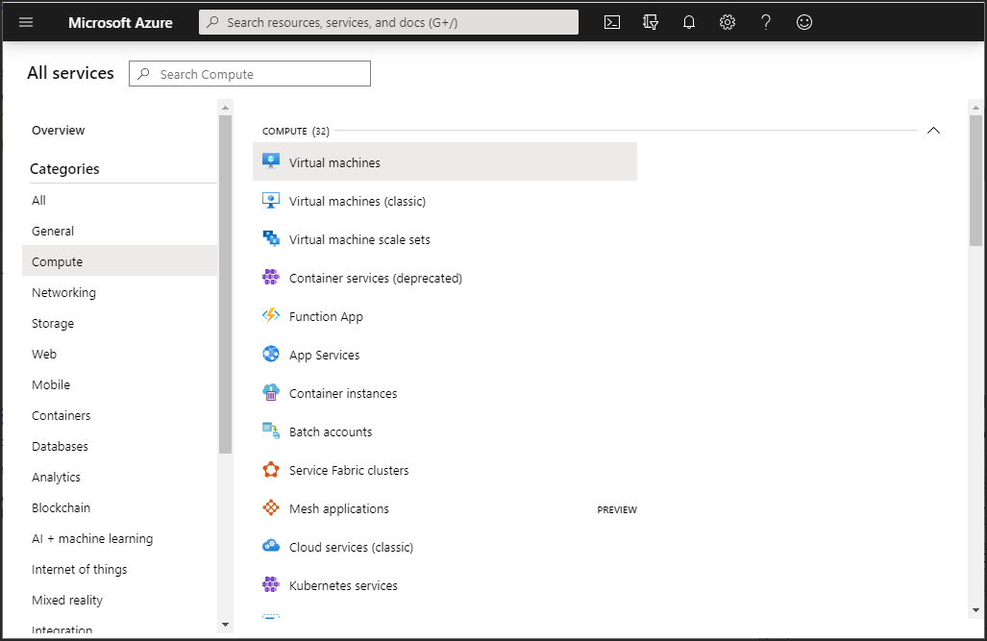This screenshot has width=987, height=641.
Task: Click the services list scrollbar down arrow
Action: click(x=975, y=609)
